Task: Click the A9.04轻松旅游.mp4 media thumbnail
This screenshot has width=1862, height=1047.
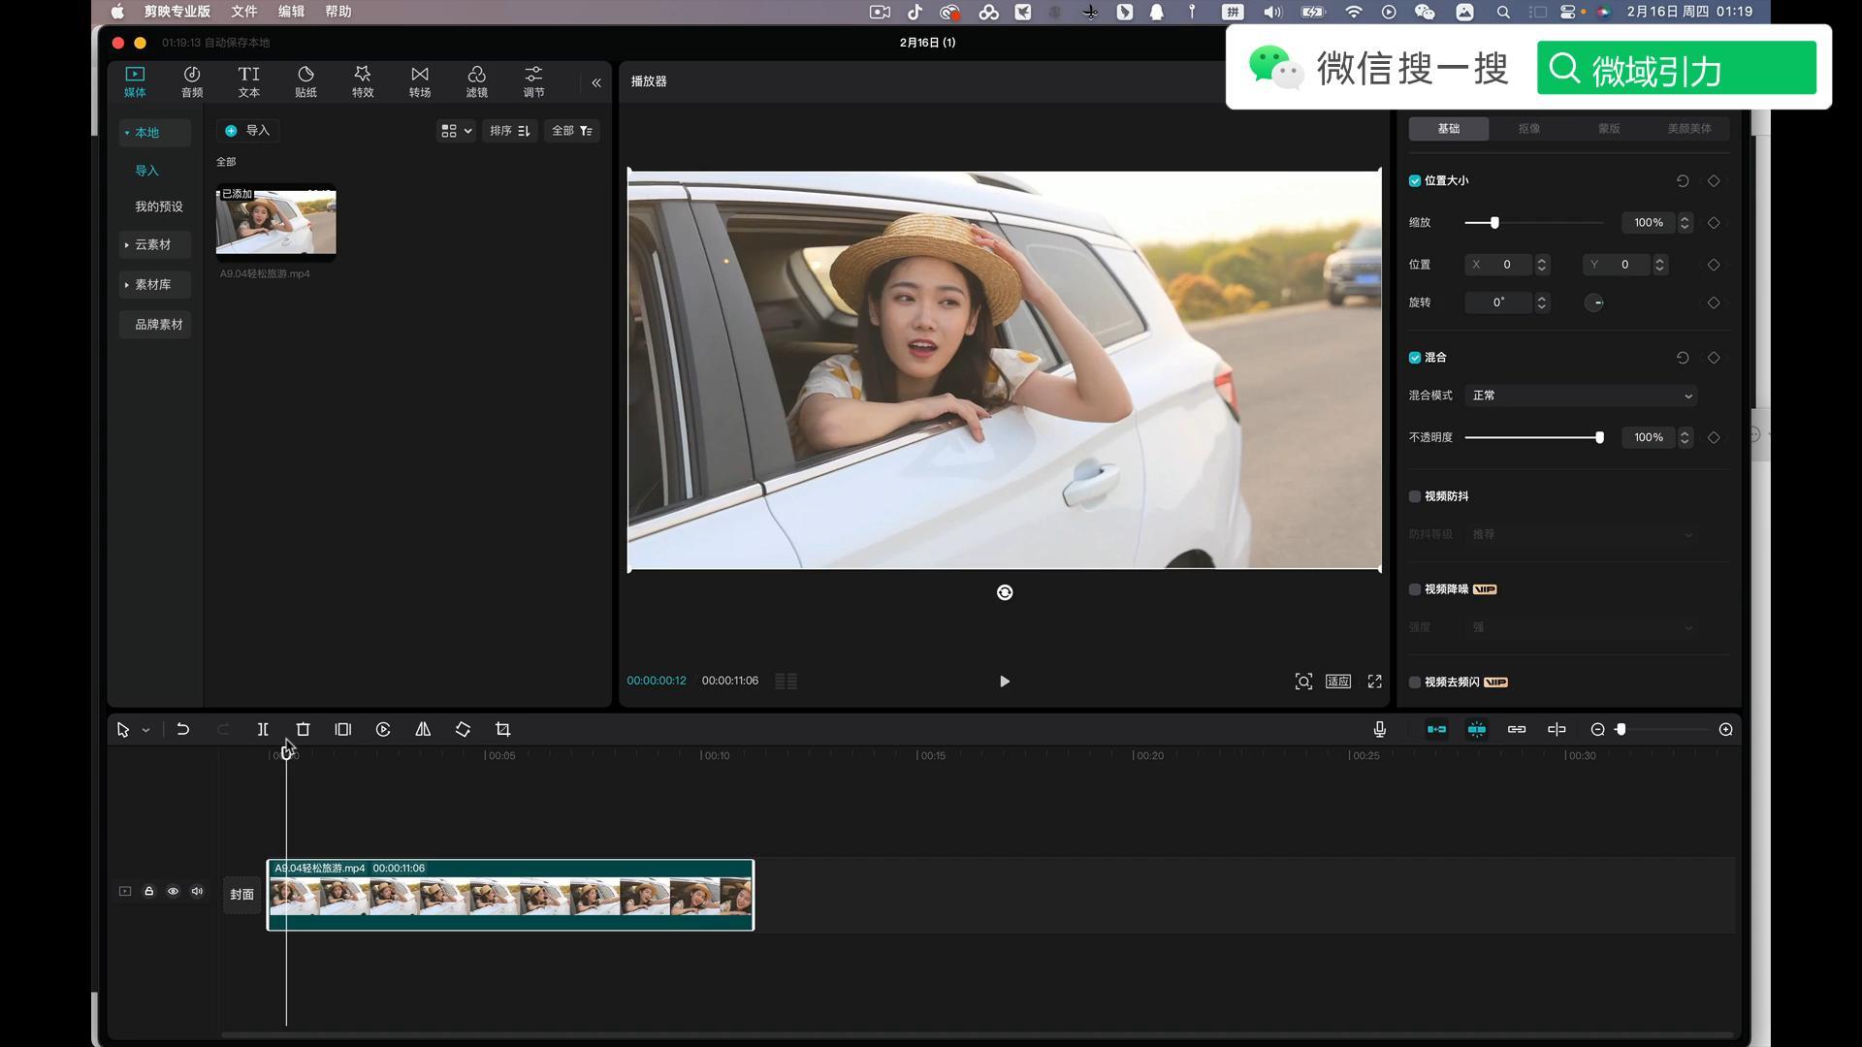Action: (x=275, y=222)
